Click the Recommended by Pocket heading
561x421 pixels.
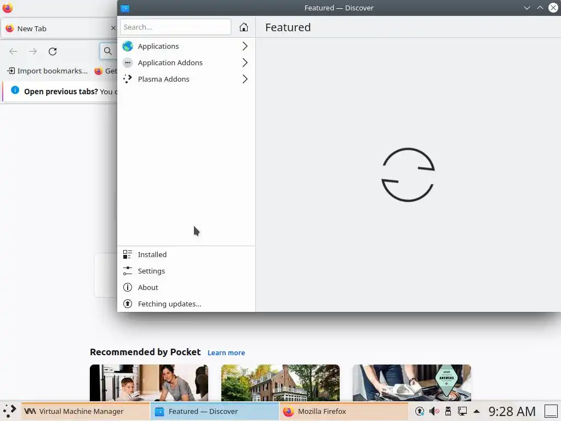[145, 352]
